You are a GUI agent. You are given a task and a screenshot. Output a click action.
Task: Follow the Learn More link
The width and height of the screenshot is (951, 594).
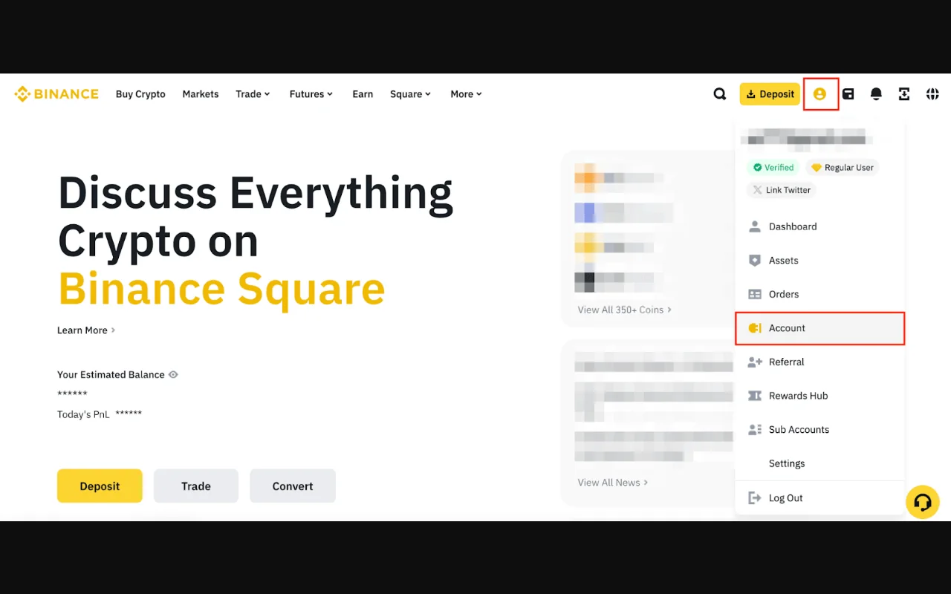point(86,330)
